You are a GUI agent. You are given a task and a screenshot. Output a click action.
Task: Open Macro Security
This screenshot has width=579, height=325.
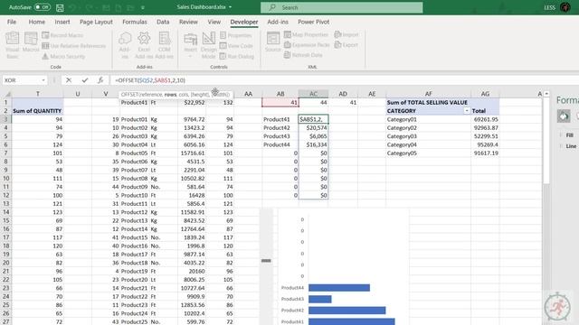click(63, 56)
